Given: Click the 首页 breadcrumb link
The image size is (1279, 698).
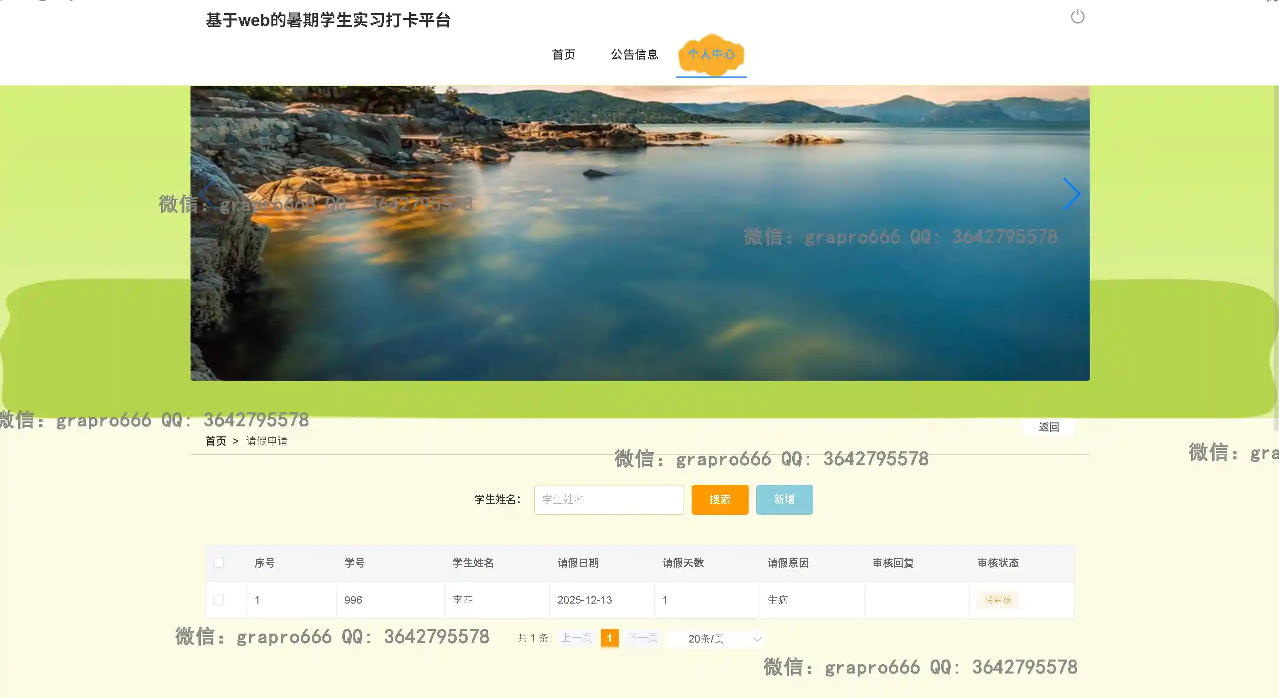Looking at the screenshot, I should pyautogui.click(x=215, y=441).
